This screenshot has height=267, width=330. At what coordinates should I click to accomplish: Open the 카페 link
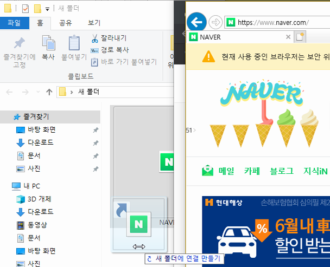[252, 171]
